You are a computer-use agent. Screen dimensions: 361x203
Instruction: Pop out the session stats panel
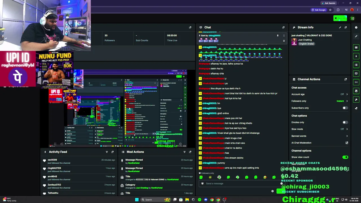190,27
